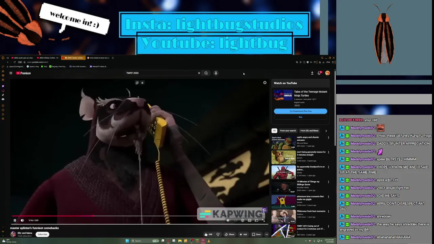This screenshot has height=244, width=434.
Task: Select the From Eliz and Mena chip
Action: [309, 130]
